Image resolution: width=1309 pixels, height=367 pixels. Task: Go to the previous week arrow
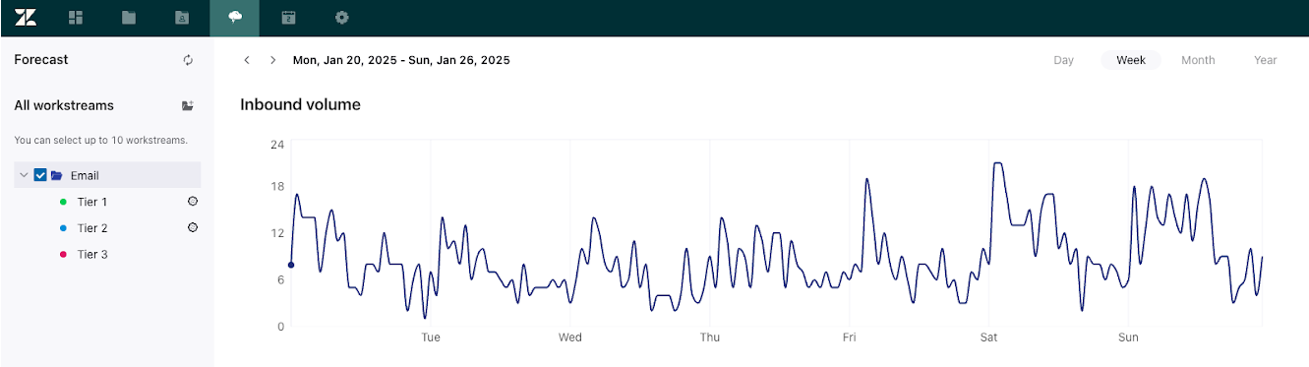click(x=248, y=60)
